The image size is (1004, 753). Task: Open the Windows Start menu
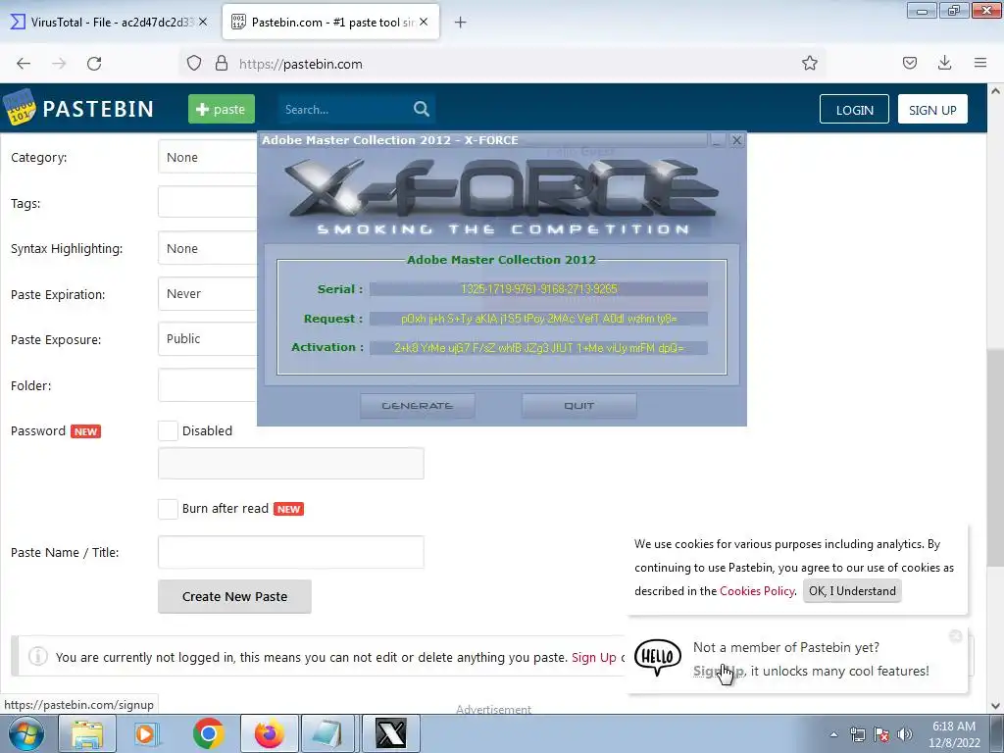click(26, 733)
